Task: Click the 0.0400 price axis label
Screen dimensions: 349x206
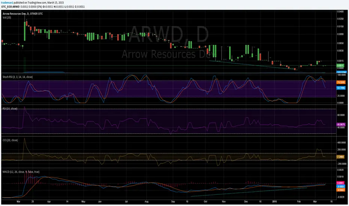Action: tap(340, 12)
